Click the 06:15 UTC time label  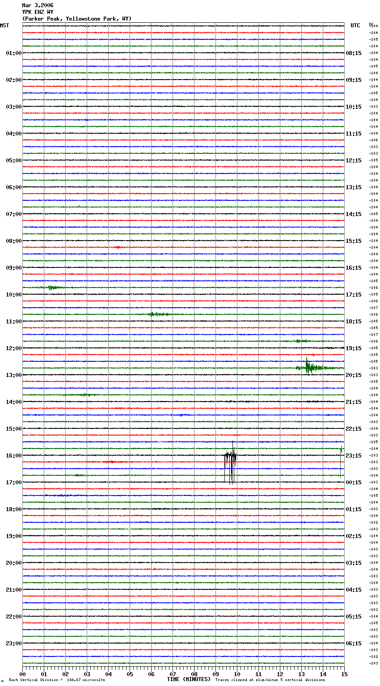tap(354, 644)
